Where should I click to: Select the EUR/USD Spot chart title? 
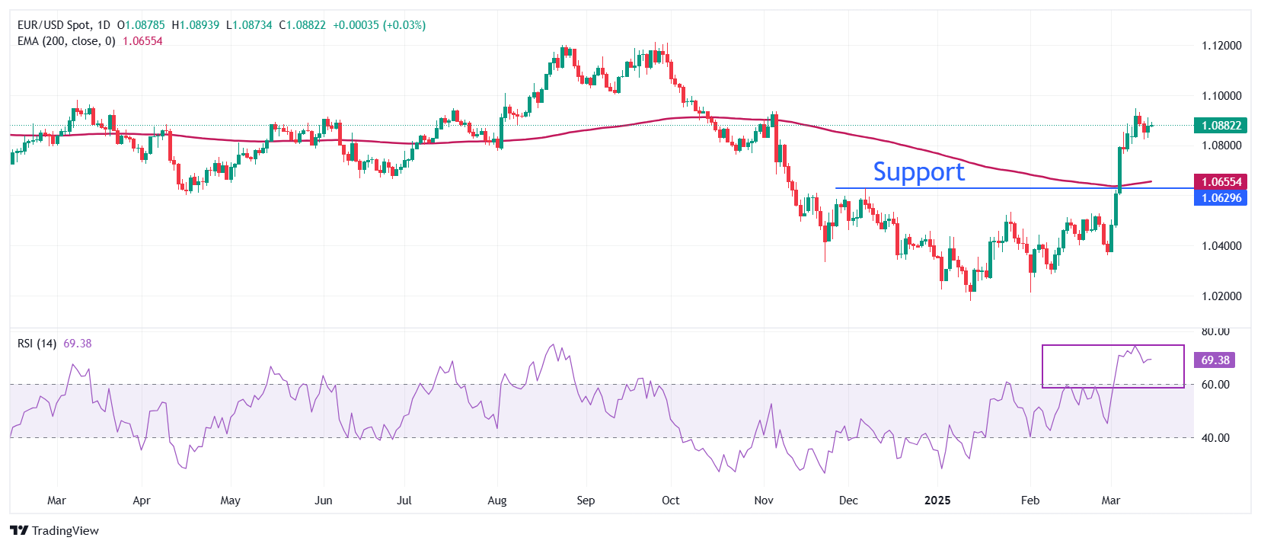[x=64, y=25]
